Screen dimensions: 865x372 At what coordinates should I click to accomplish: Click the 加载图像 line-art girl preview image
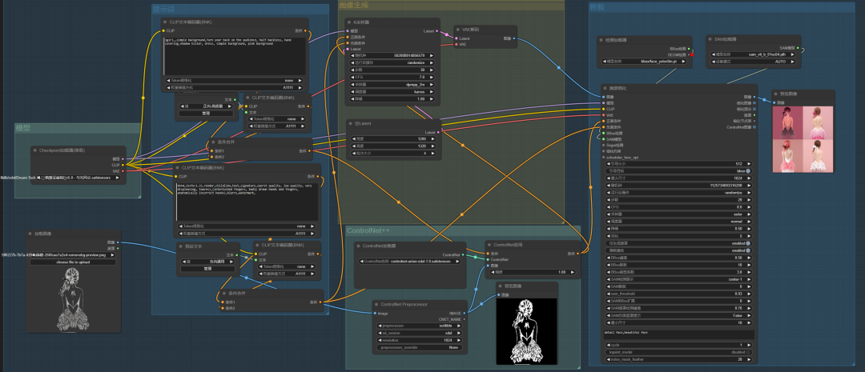click(x=73, y=300)
